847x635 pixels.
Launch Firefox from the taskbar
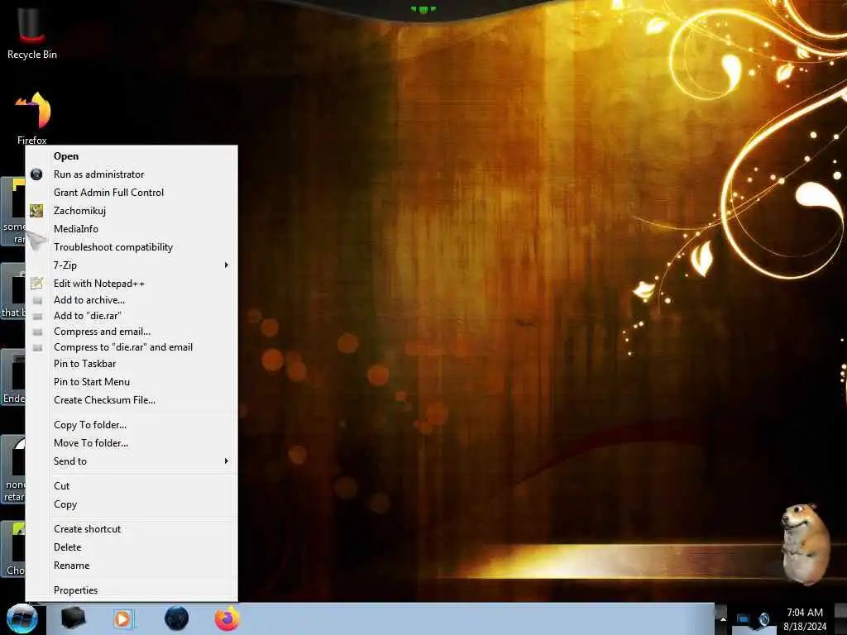click(227, 618)
